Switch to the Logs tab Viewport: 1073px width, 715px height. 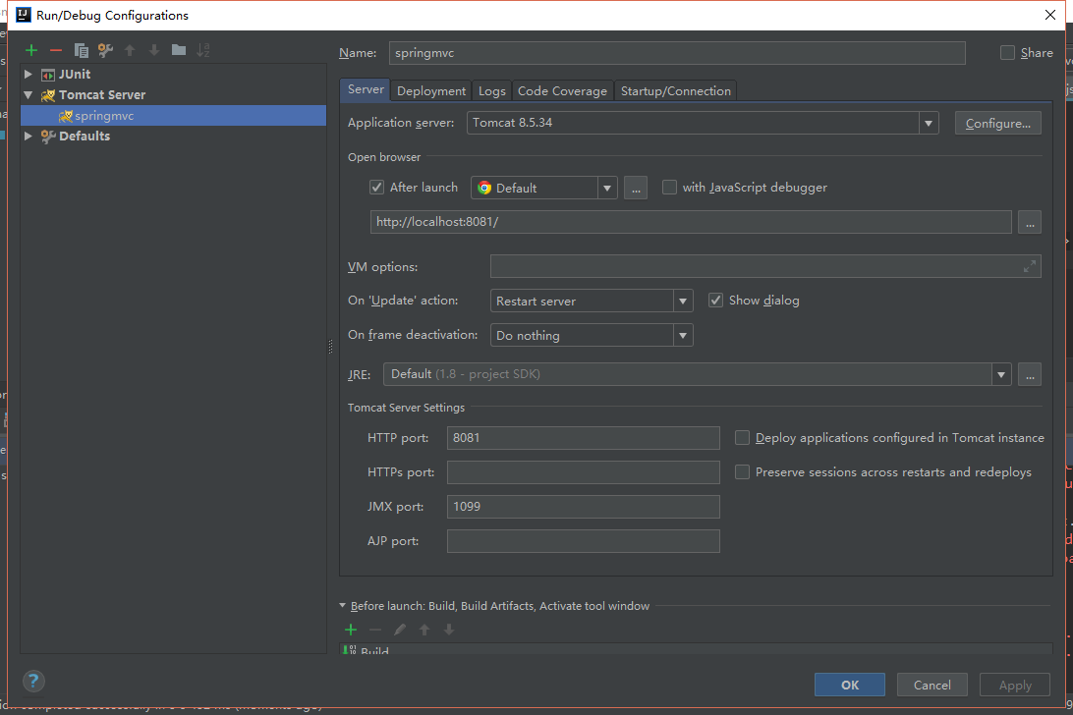click(x=492, y=91)
